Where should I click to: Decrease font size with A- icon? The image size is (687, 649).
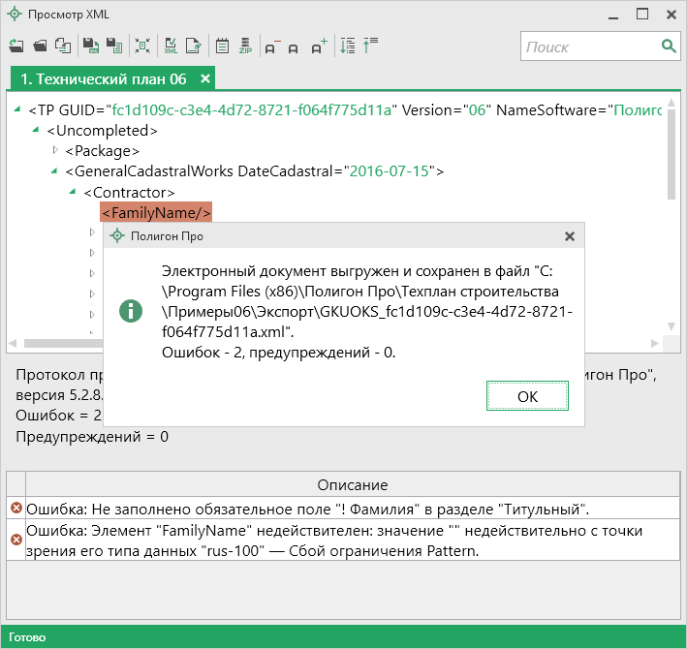point(270,46)
